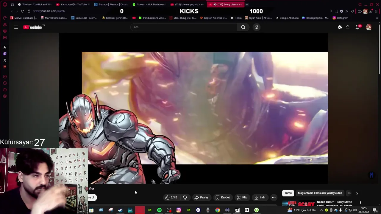Image resolution: width=381 pixels, height=214 pixels.
Task: Select Magiantasia Films adlı yükleyiciden chip
Action: (x=320, y=193)
